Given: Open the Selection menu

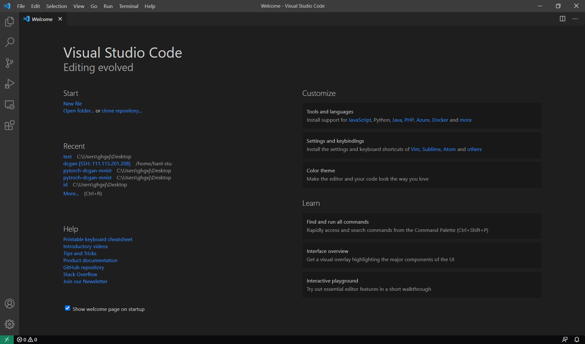Looking at the screenshot, I should (56, 6).
